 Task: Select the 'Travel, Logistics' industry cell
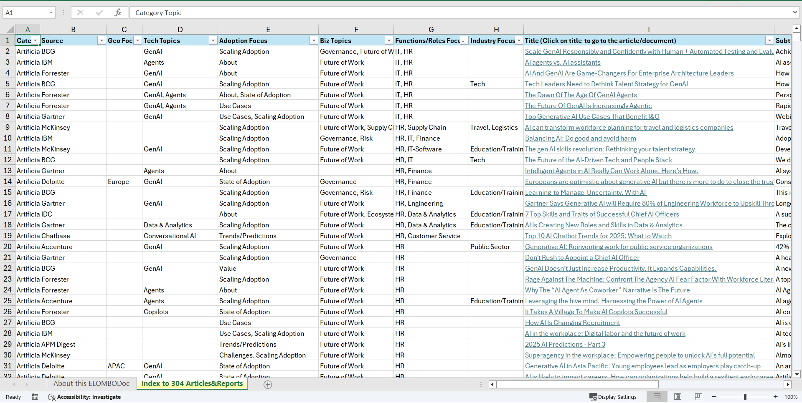coord(496,128)
